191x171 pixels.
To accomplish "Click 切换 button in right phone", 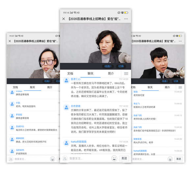I will coord(176,81).
